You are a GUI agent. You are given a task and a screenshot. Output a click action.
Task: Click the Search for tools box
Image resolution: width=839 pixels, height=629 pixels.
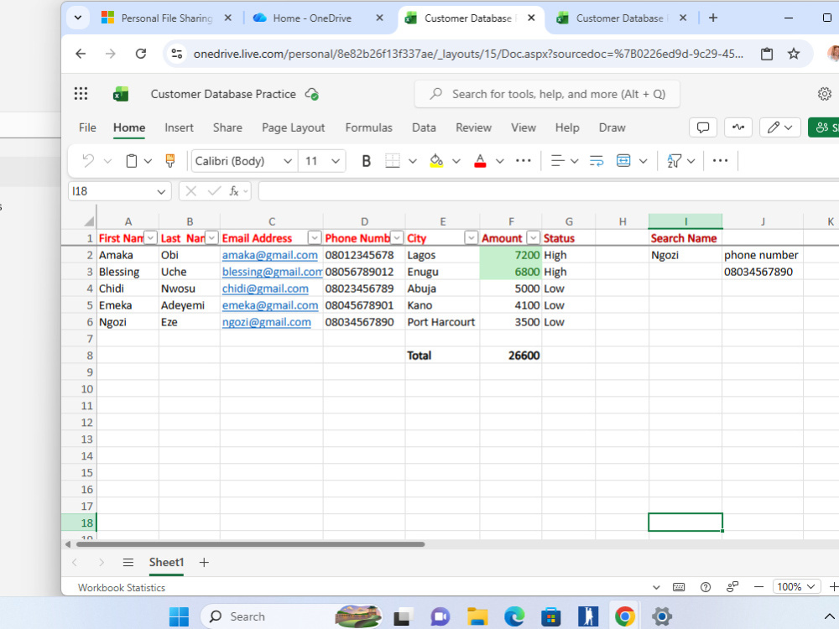coord(547,94)
